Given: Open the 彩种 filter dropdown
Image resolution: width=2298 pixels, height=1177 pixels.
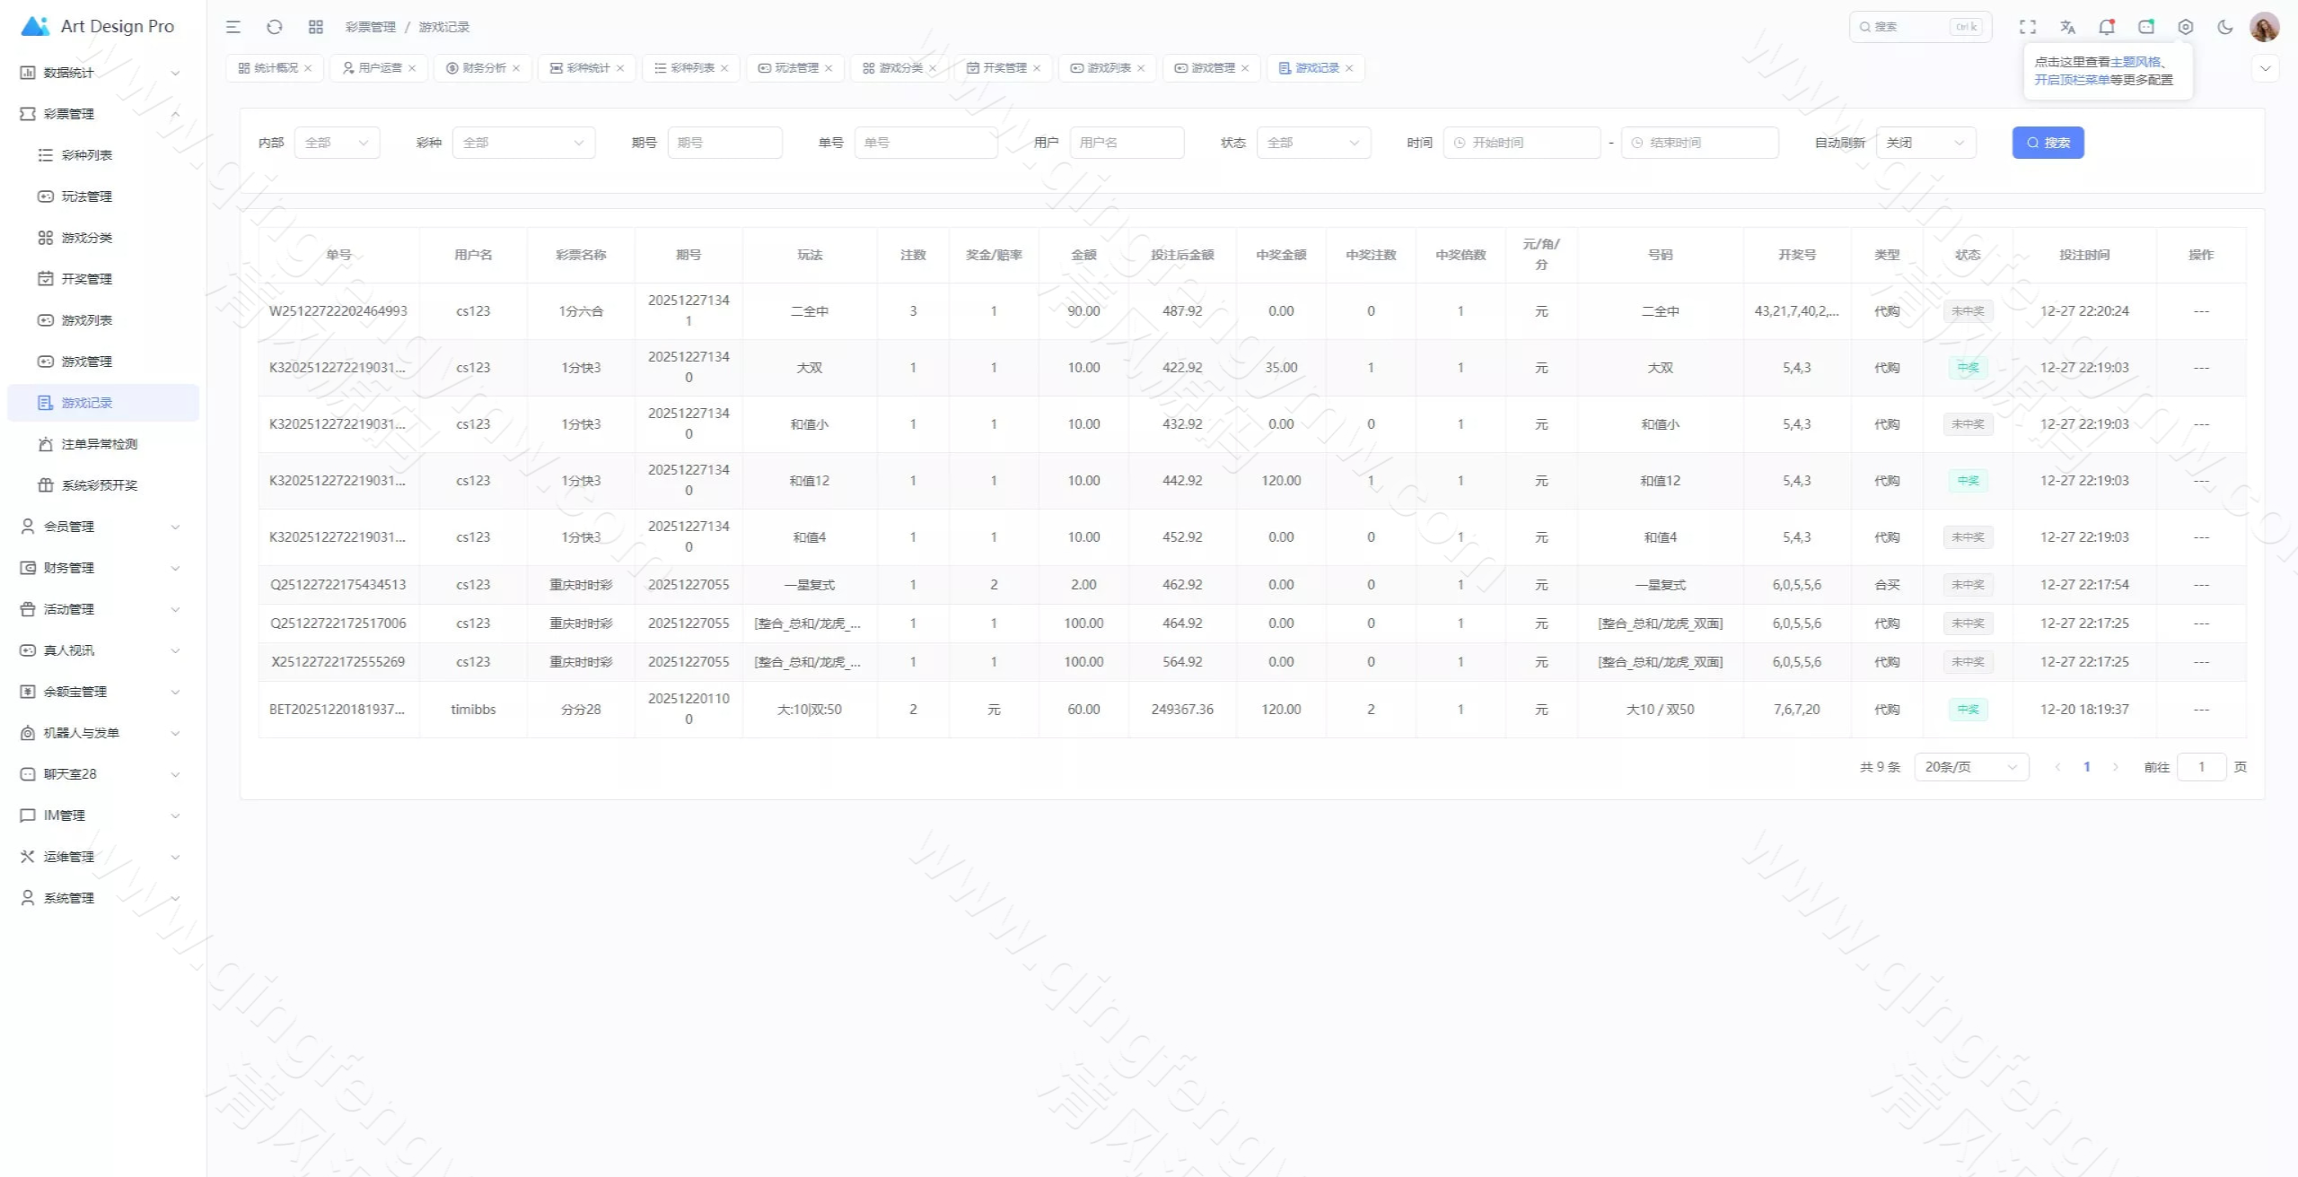Looking at the screenshot, I should (523, 143).
